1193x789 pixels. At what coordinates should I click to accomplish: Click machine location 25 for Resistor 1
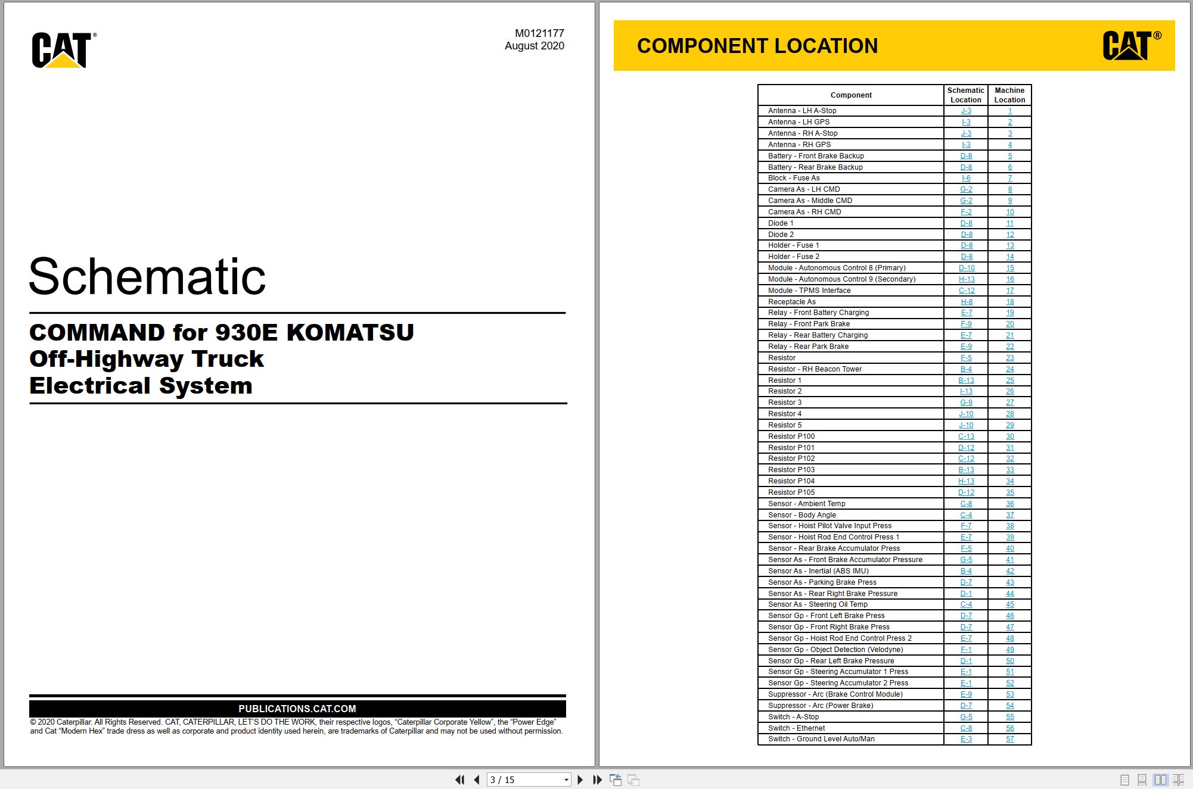tap(1009, 381)
